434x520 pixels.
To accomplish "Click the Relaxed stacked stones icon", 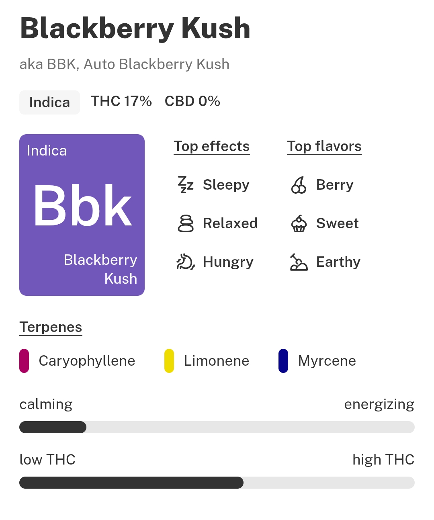I will tap(186, 223).
